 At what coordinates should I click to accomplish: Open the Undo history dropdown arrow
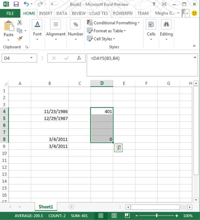(32, 4)
